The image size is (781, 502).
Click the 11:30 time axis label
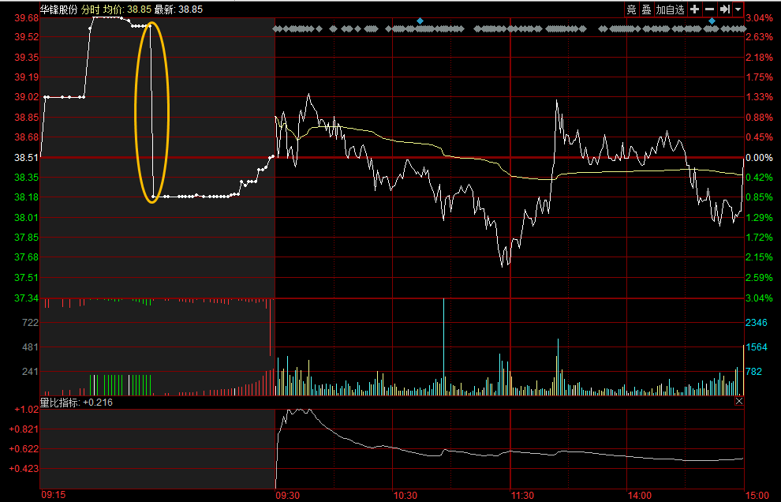[521, 495]
